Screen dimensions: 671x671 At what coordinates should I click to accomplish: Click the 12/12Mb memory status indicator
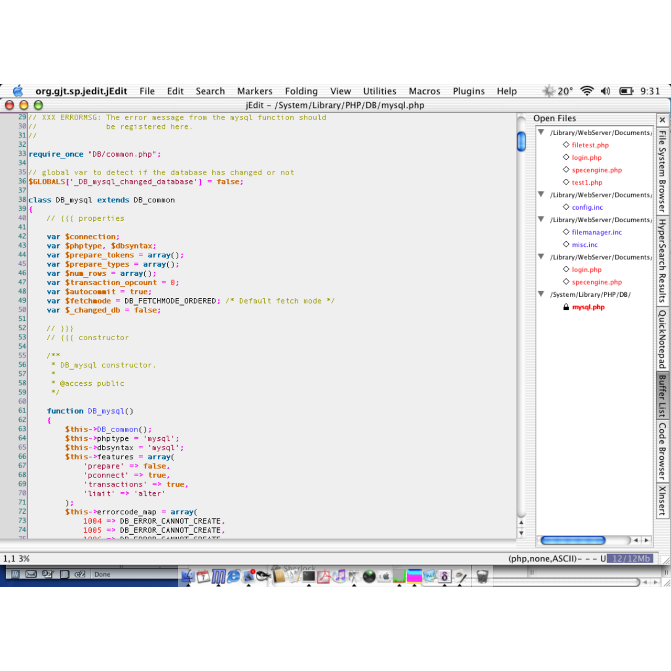tap(631, 559)
